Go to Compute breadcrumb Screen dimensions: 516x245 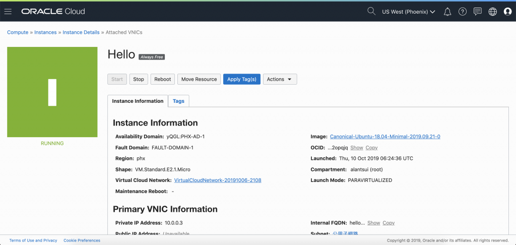point(18,32)
